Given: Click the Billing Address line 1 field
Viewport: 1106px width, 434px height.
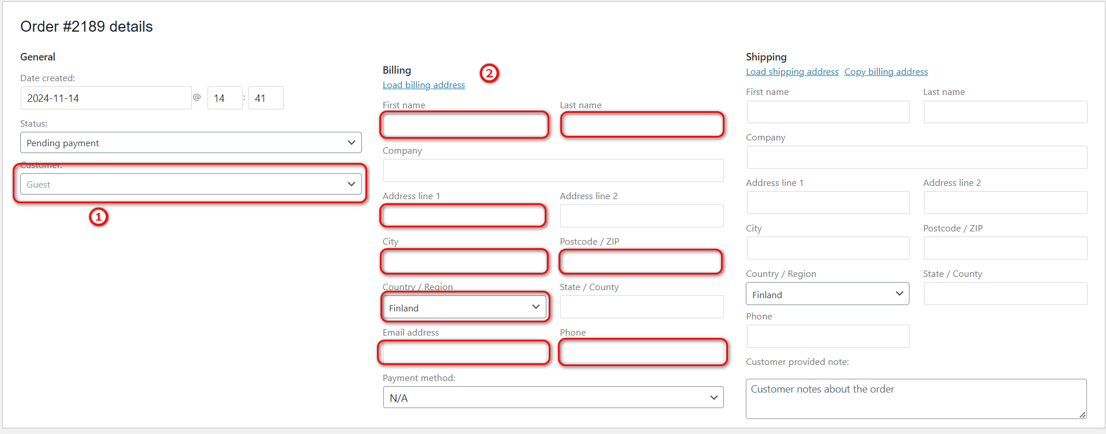Looking at the screenshot, I should 463,216.
